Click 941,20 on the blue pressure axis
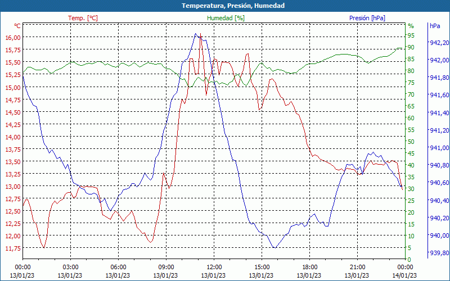 pyautogui.click(x=439, y=130)
